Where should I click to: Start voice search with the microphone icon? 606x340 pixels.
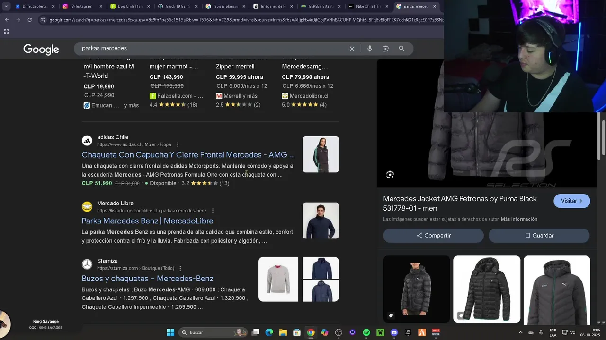tap(370, 49)
